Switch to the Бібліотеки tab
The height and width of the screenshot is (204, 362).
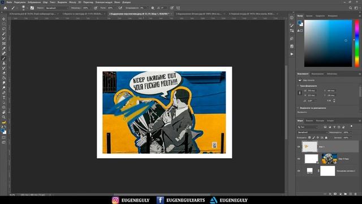point(332,74)
